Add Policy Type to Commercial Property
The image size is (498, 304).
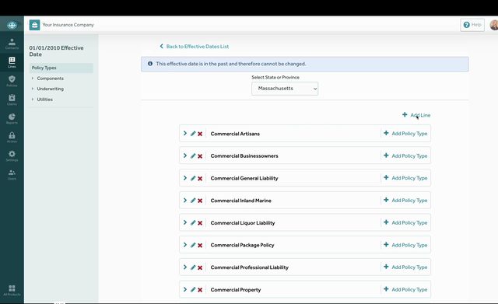405,289
